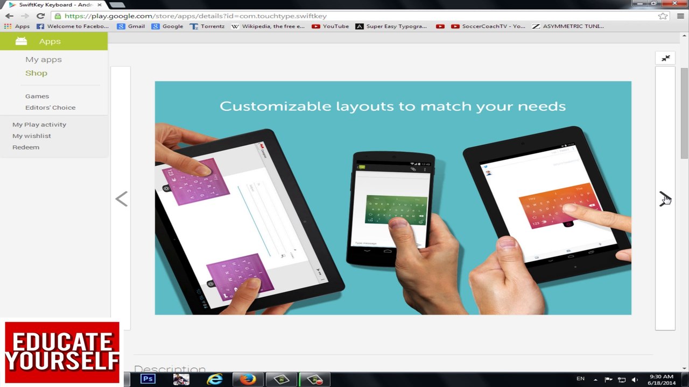689x387 pixels.
Task: Open the Torrentz bookmark
Action: [207, 26]
